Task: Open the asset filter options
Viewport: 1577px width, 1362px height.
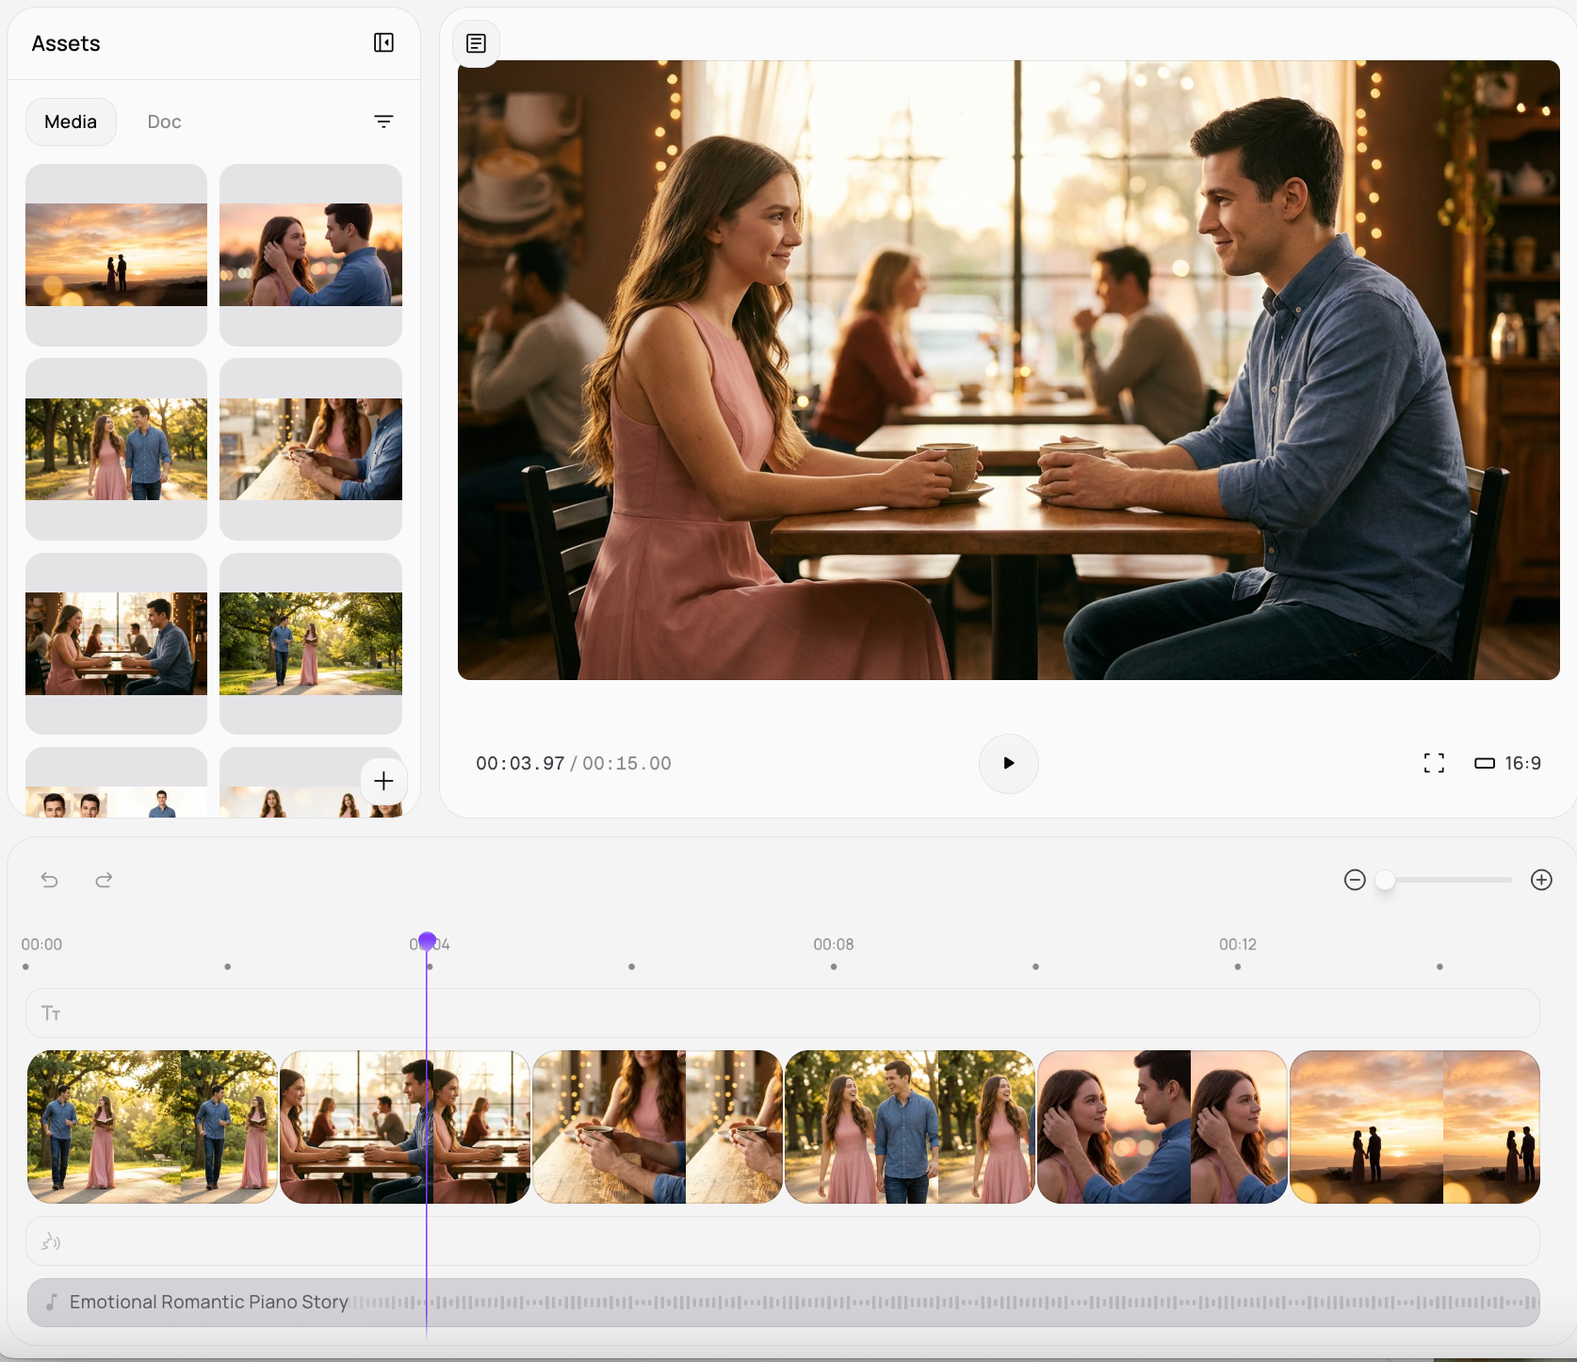Action: click(383, 122)
